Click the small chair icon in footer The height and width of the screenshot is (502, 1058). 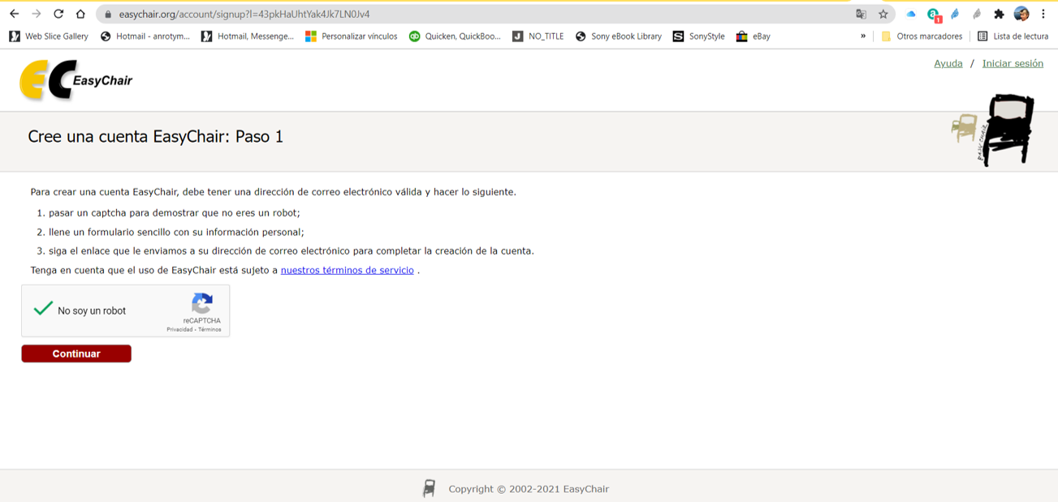429,488
